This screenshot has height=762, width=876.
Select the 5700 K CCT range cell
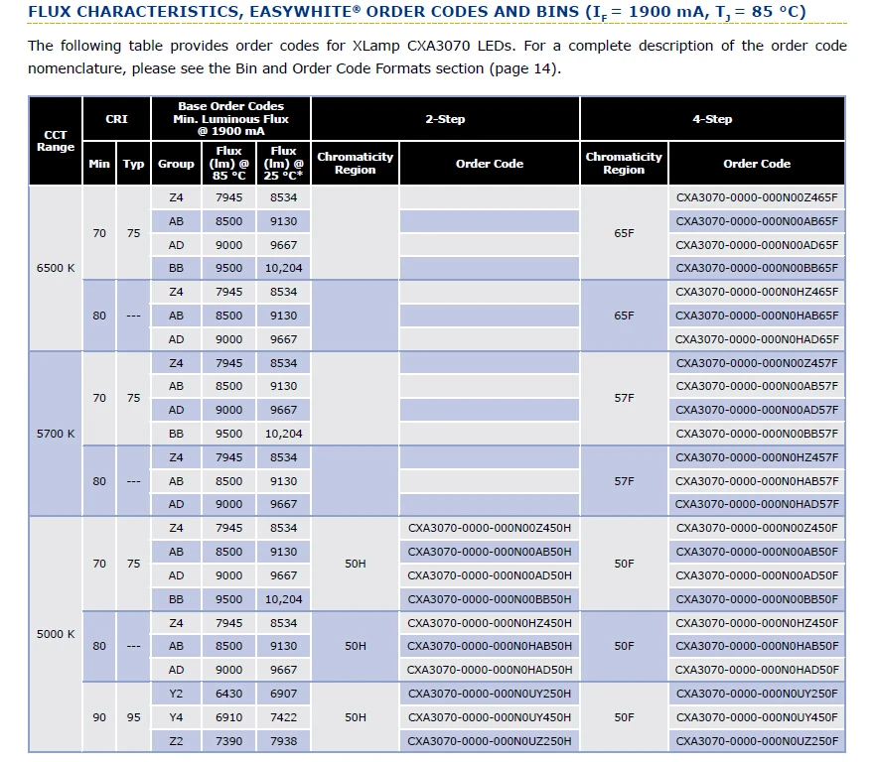[56, 434]
